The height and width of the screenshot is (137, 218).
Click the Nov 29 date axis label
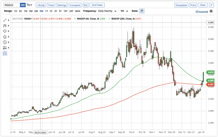tap(172, 132)
